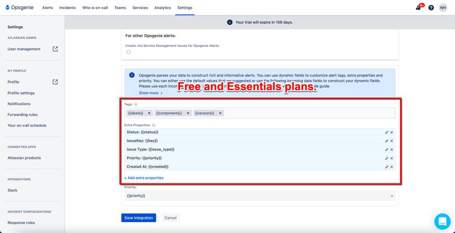Delete the Issue Type extra property
This screenshot has height=233, width=455.
(x=391, y=149)
